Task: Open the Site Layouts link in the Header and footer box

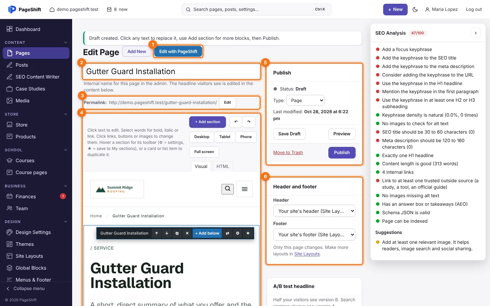Action: pos(307,254)
